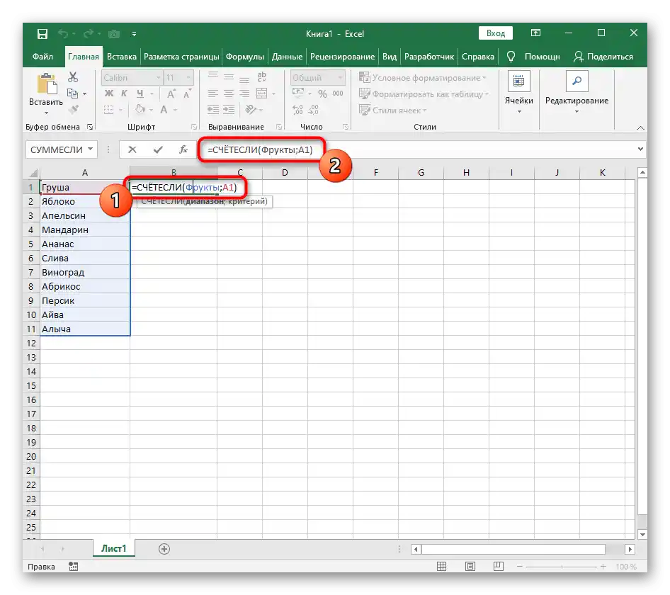The height and width of the screenshot is (595, 670).
Task: Switch to Разметка страницы tab
Action: click(181, 57)
